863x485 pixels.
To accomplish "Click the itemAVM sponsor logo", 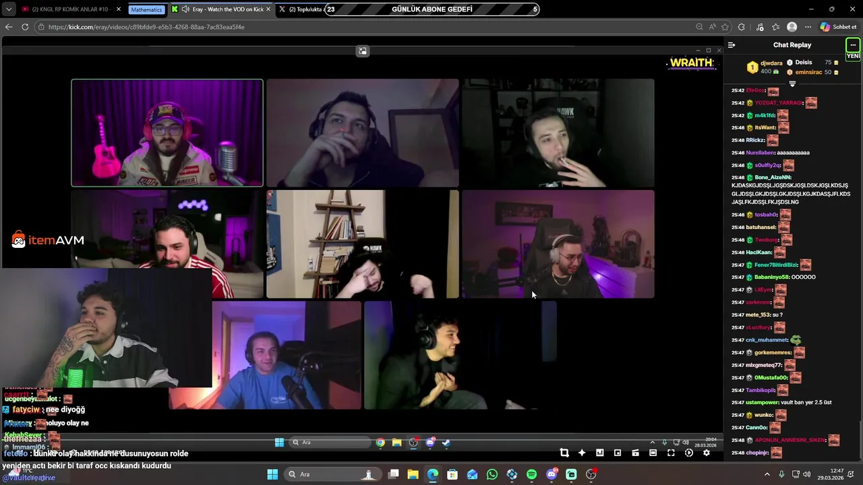I will pos(48,240).
